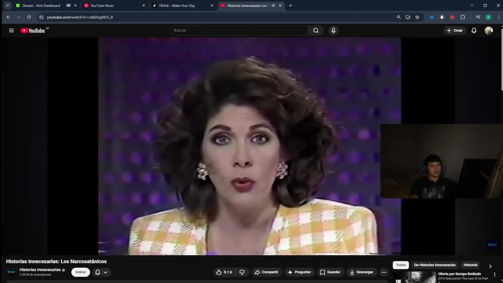
Task: Select the Historial filter chip
Action: 470,265
